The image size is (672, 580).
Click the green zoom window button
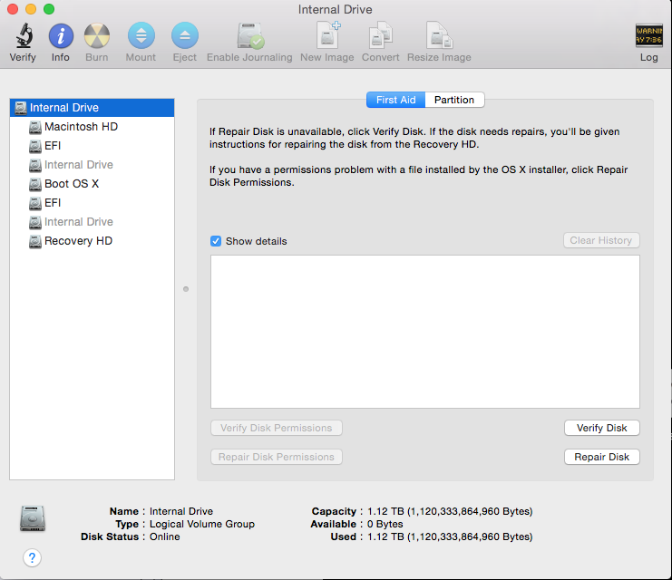[49, 9]
